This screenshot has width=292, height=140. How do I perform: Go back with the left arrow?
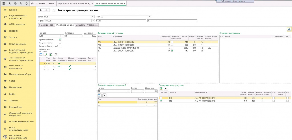[41, 10]
